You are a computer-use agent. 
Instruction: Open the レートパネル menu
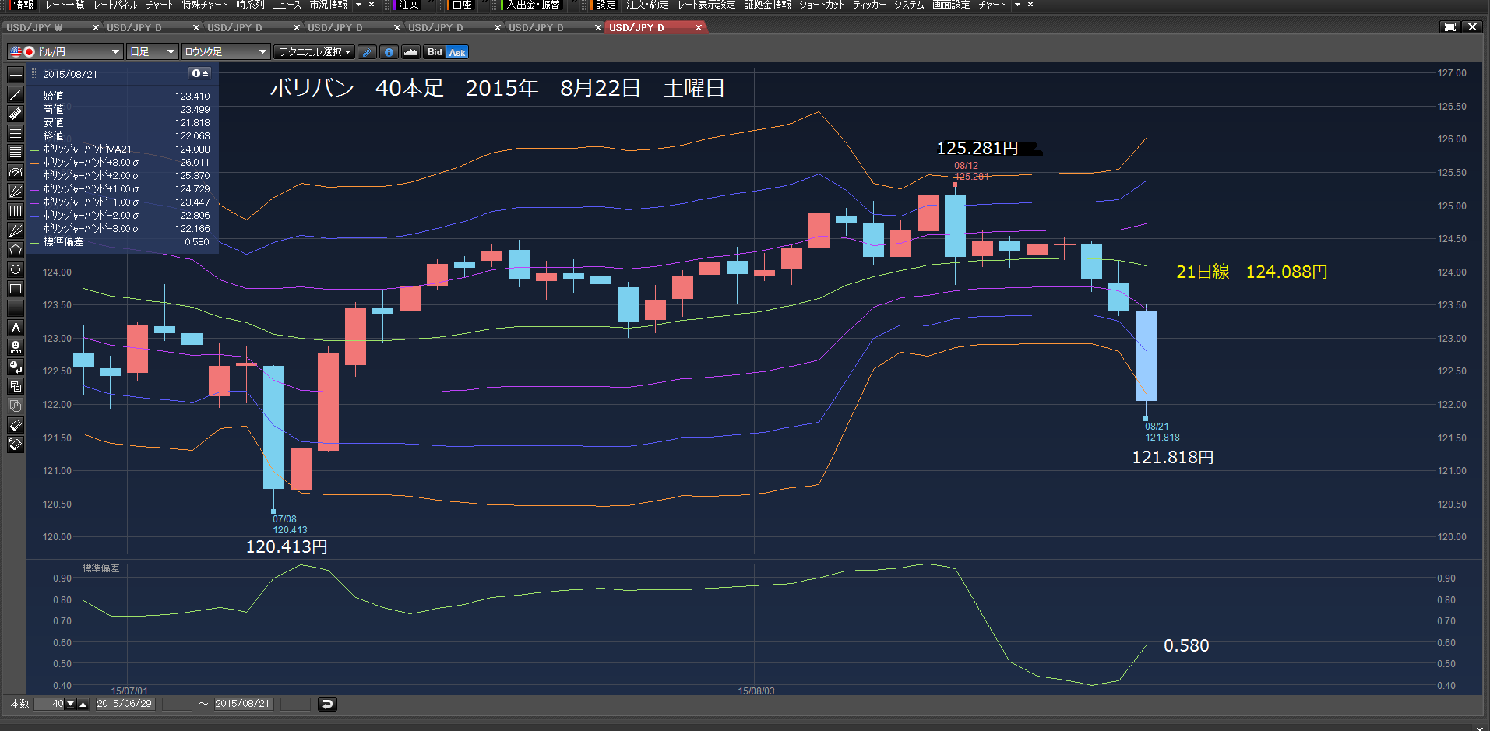click(115, 5)
